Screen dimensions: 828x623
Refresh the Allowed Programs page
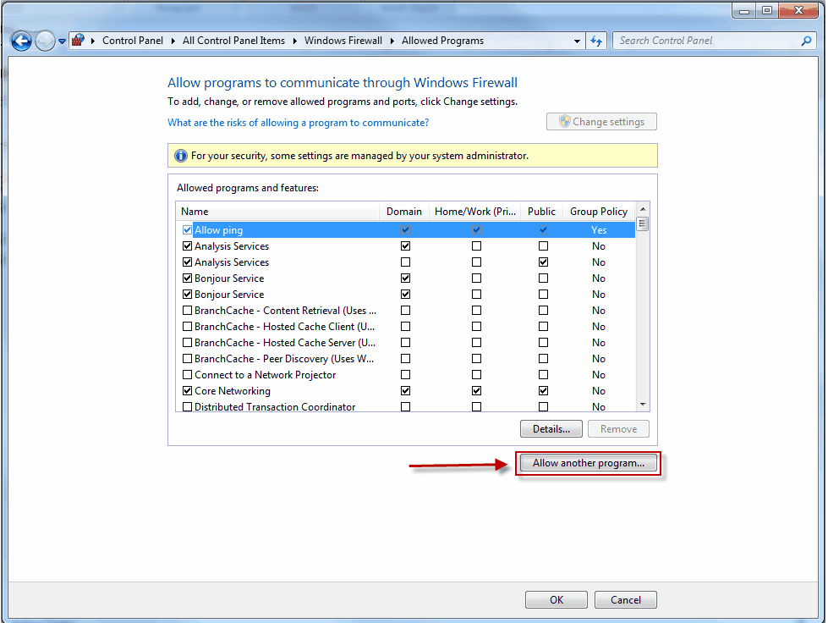596,41
